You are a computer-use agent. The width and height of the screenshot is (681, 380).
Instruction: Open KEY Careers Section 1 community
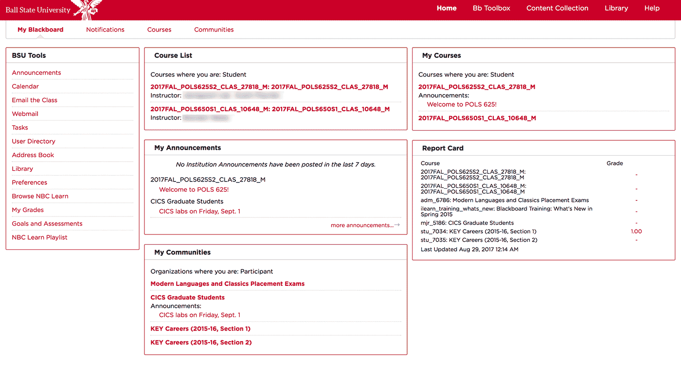coord(200,329)
